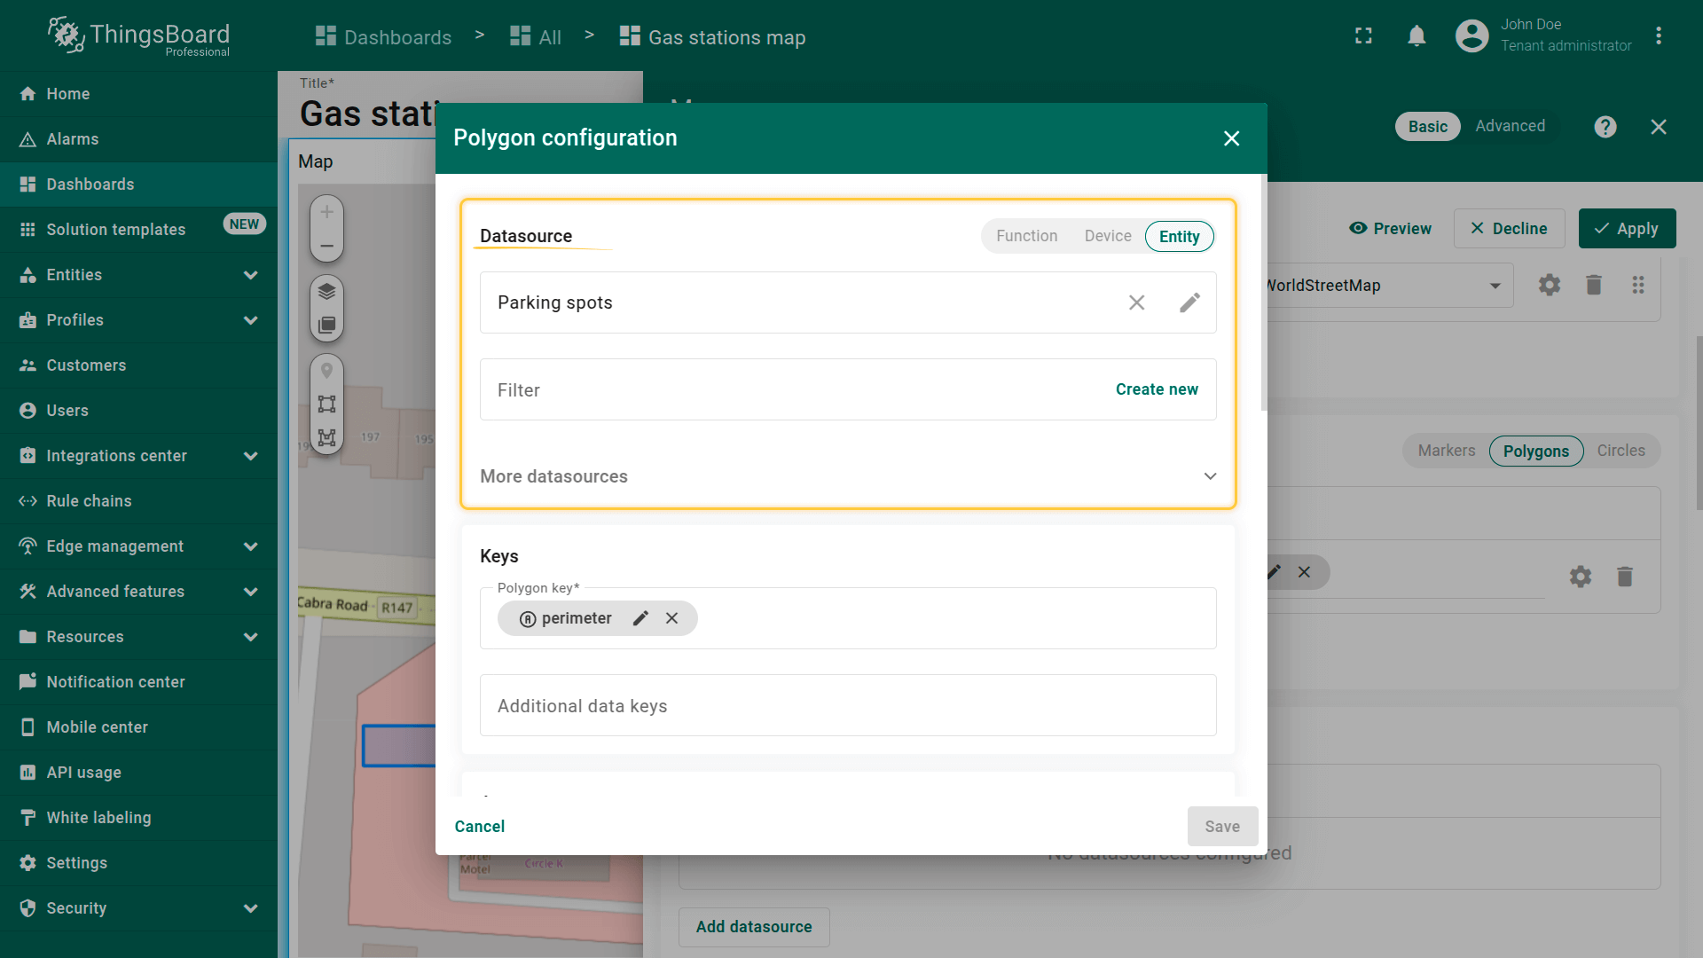The width and height of the screenshot is (1703, 958).
Task: Open Rule chains from sidebar
Action: tap(89, 501)
